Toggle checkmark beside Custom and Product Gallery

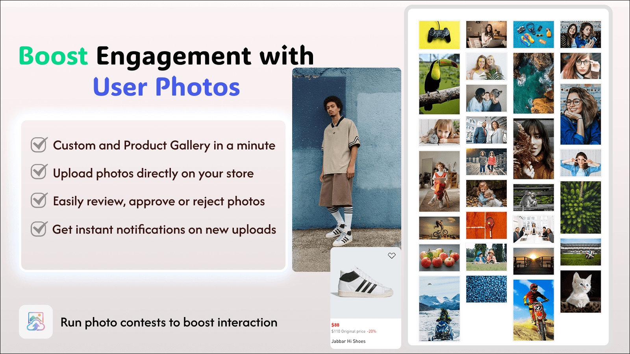(x=39, y=145)
